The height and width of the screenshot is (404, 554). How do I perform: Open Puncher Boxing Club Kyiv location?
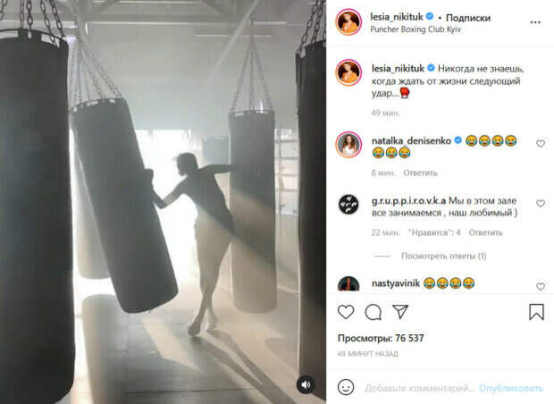pos(415,29)
